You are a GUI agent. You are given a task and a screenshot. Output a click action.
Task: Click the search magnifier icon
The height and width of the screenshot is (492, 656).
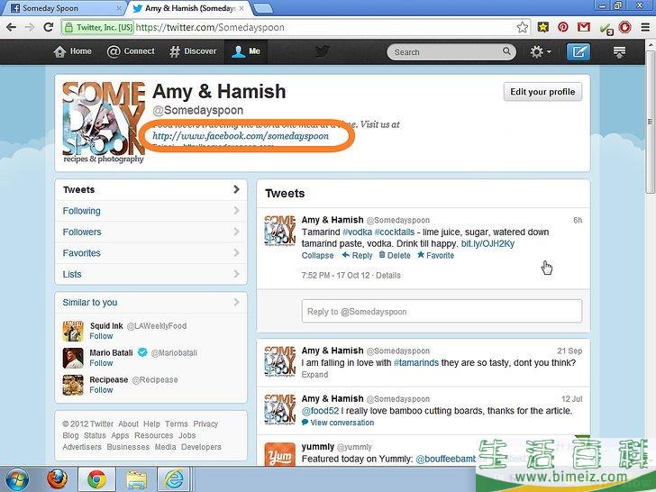coord(506,51)
